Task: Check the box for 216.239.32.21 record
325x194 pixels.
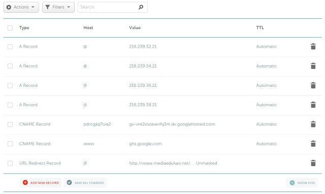Action: click(x=10, y=47)
